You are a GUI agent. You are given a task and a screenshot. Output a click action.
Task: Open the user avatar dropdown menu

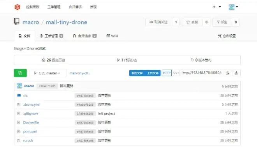tap(234, 7)
